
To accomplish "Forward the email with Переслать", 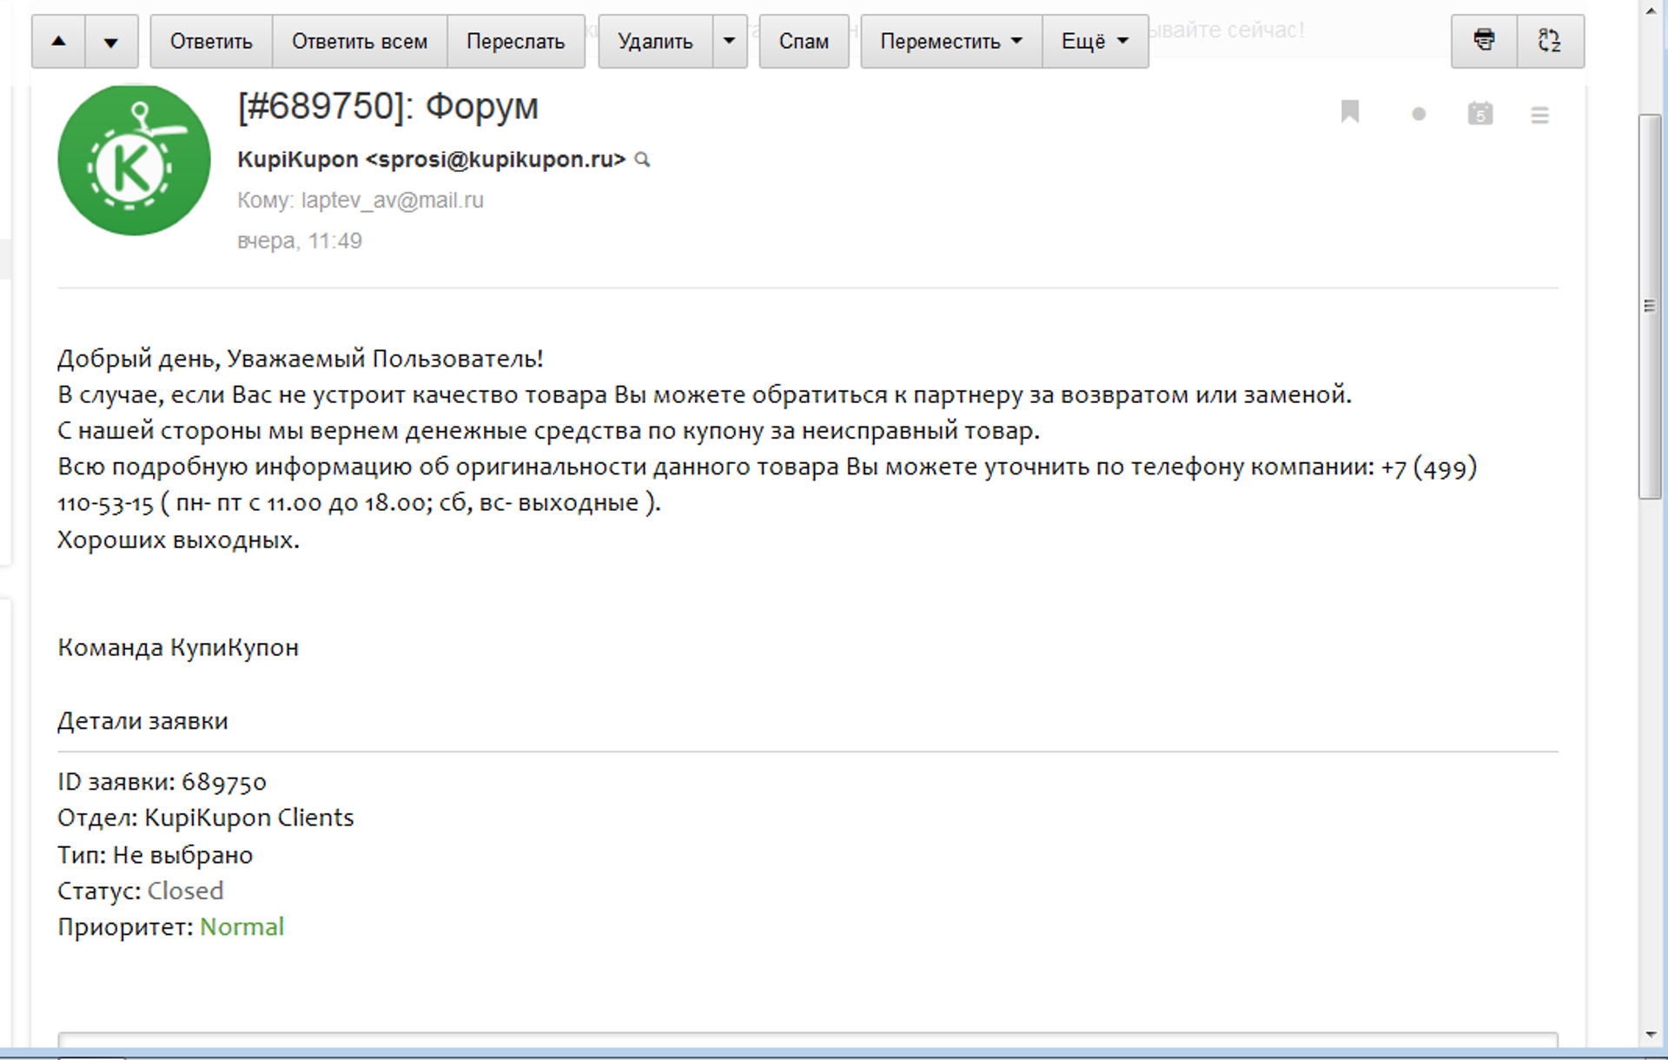I will tap(516, 41).
